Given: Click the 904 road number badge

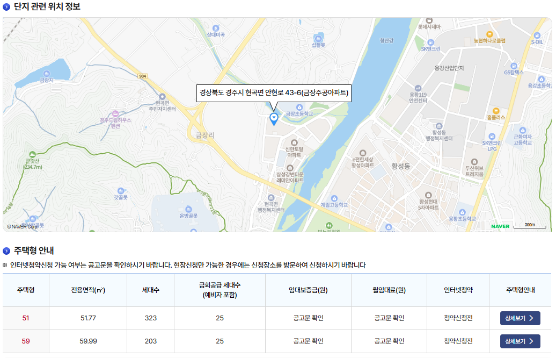Looking at the screenshot, I should 143,76.
